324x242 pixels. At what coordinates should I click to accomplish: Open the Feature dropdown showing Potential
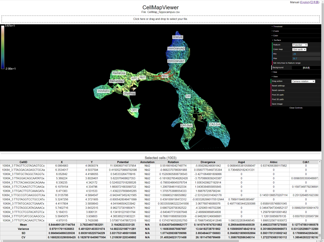300,45
